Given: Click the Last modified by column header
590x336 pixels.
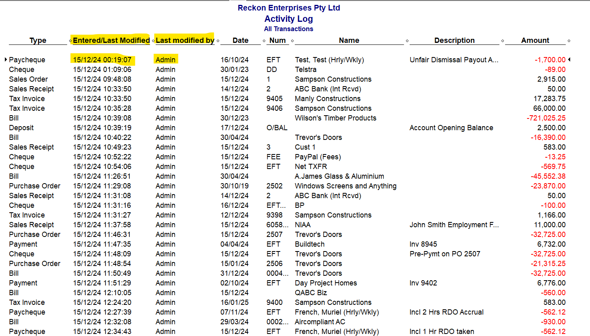Looking at the screenshot, I should pos(185,40).
